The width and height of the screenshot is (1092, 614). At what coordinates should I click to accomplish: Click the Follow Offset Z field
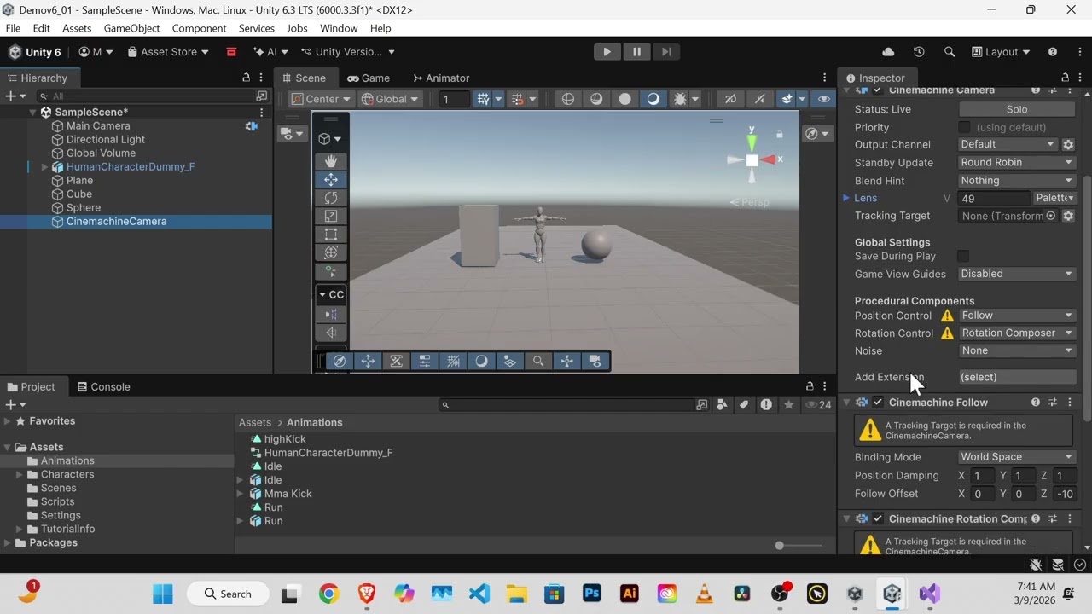tap(1064, 494)
